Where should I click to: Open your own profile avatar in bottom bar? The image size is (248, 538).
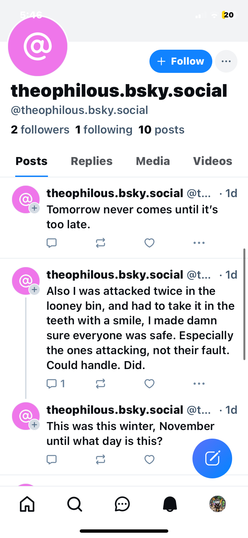tap(218, 504)
